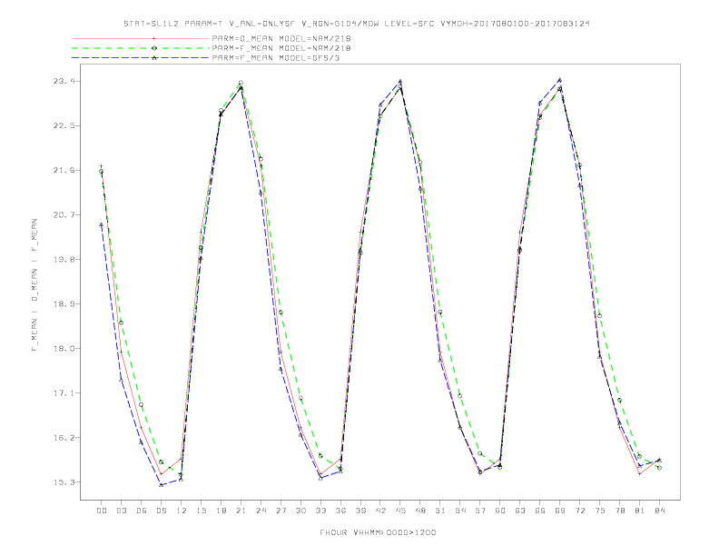
Task: Click the plus marker in the O_MEAN NAM/218 legend line
Action: coord(154,38)
